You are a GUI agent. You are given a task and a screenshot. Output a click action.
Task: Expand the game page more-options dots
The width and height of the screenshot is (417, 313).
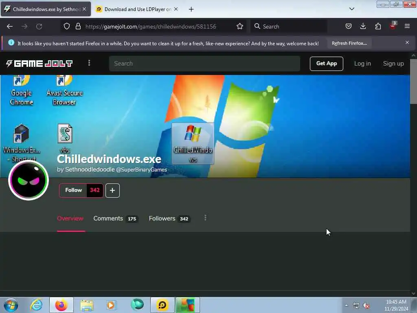205,218
